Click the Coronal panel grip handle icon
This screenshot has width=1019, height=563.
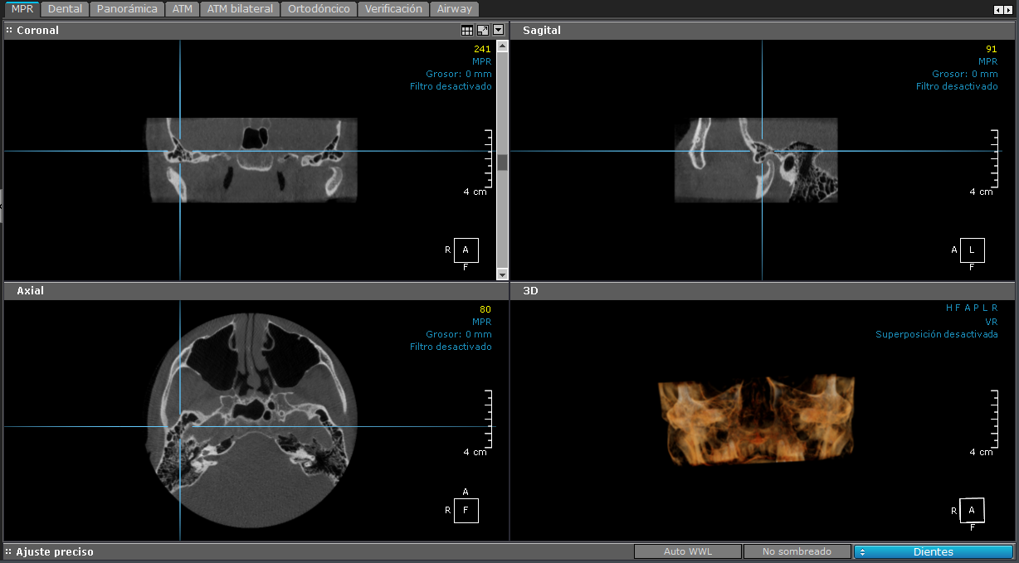pyautogui.click(x=9, y=30)
